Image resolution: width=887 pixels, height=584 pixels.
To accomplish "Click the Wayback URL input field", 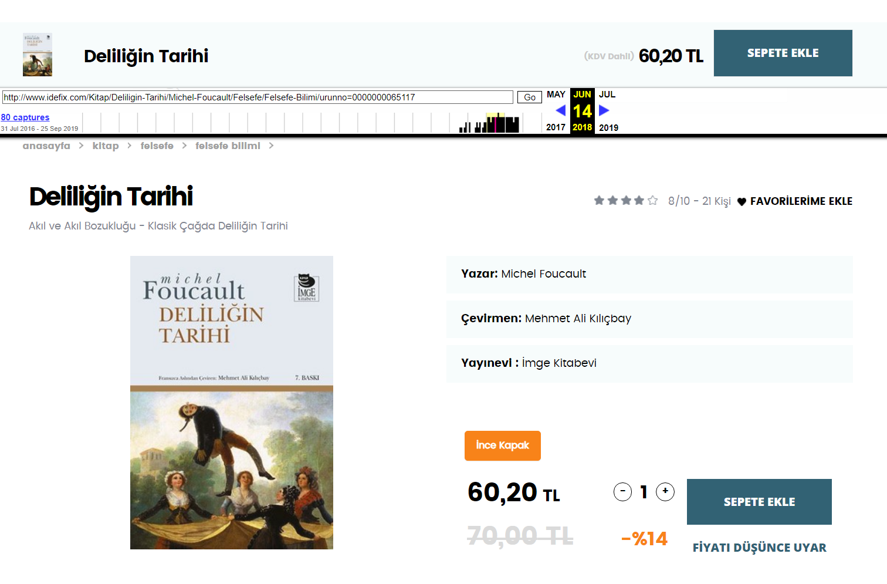I will [x=258, y=97].
